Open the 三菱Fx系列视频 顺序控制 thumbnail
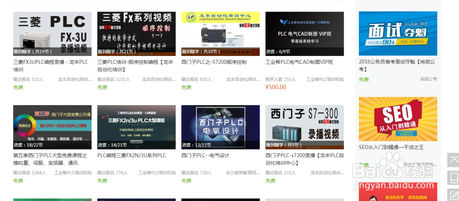 pos(136,33)
